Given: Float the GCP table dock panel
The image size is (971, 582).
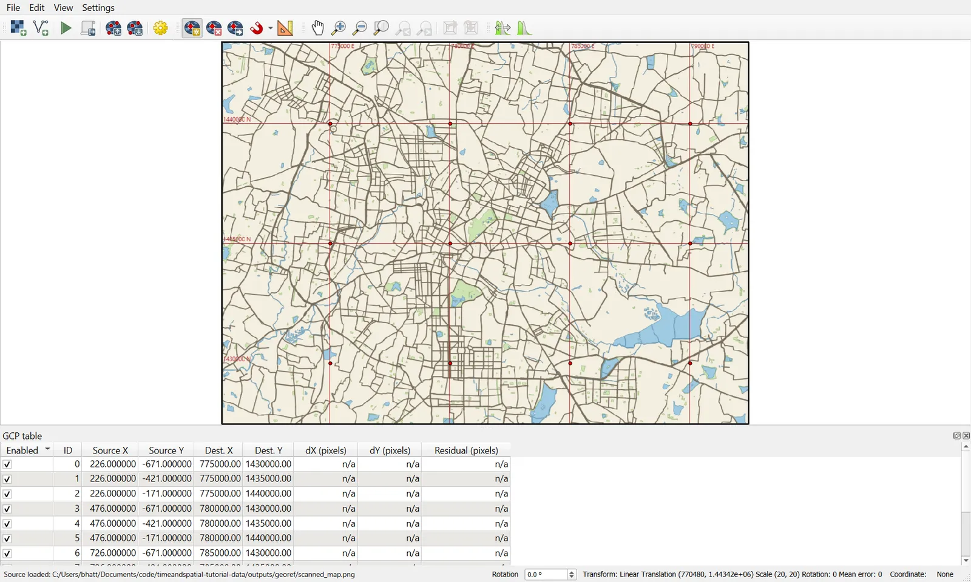Looking at the screenshot, I should coord(956,435).
